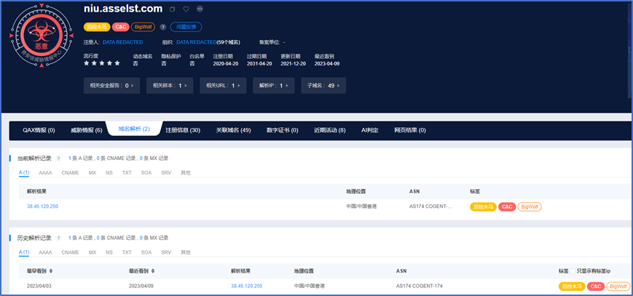
Task: Select TXT tab in history records
Action: pos(127,252)
